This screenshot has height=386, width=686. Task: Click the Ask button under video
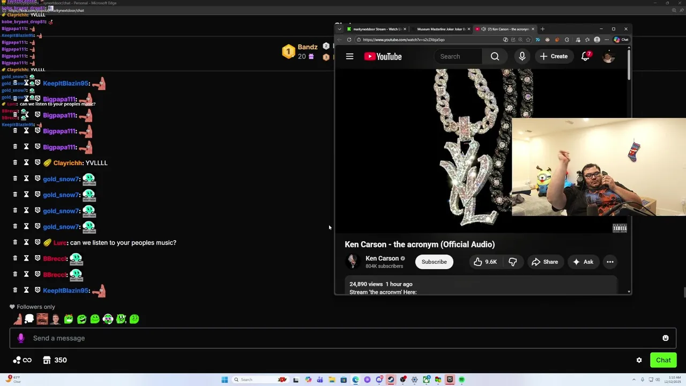583,262
